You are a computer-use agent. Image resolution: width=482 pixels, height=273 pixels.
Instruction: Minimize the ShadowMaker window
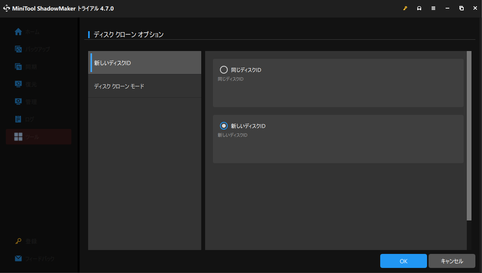[447, 8]
